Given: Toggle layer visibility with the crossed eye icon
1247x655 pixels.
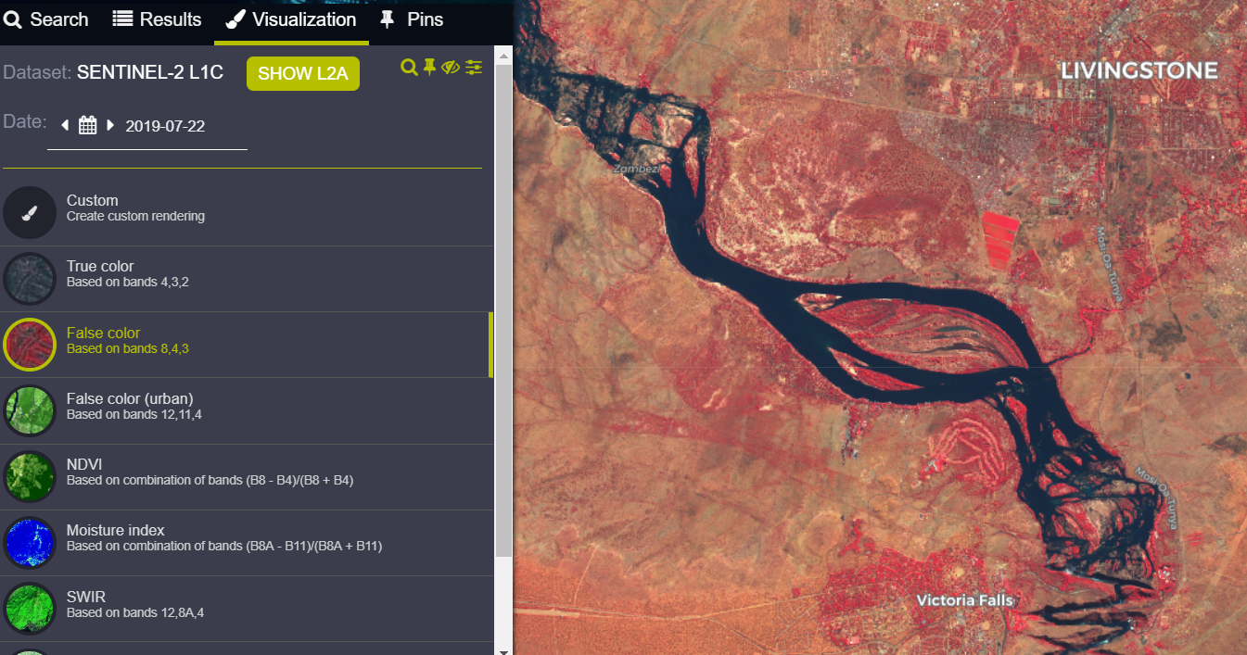Looking at the screenshot, I should pos(451,68).
